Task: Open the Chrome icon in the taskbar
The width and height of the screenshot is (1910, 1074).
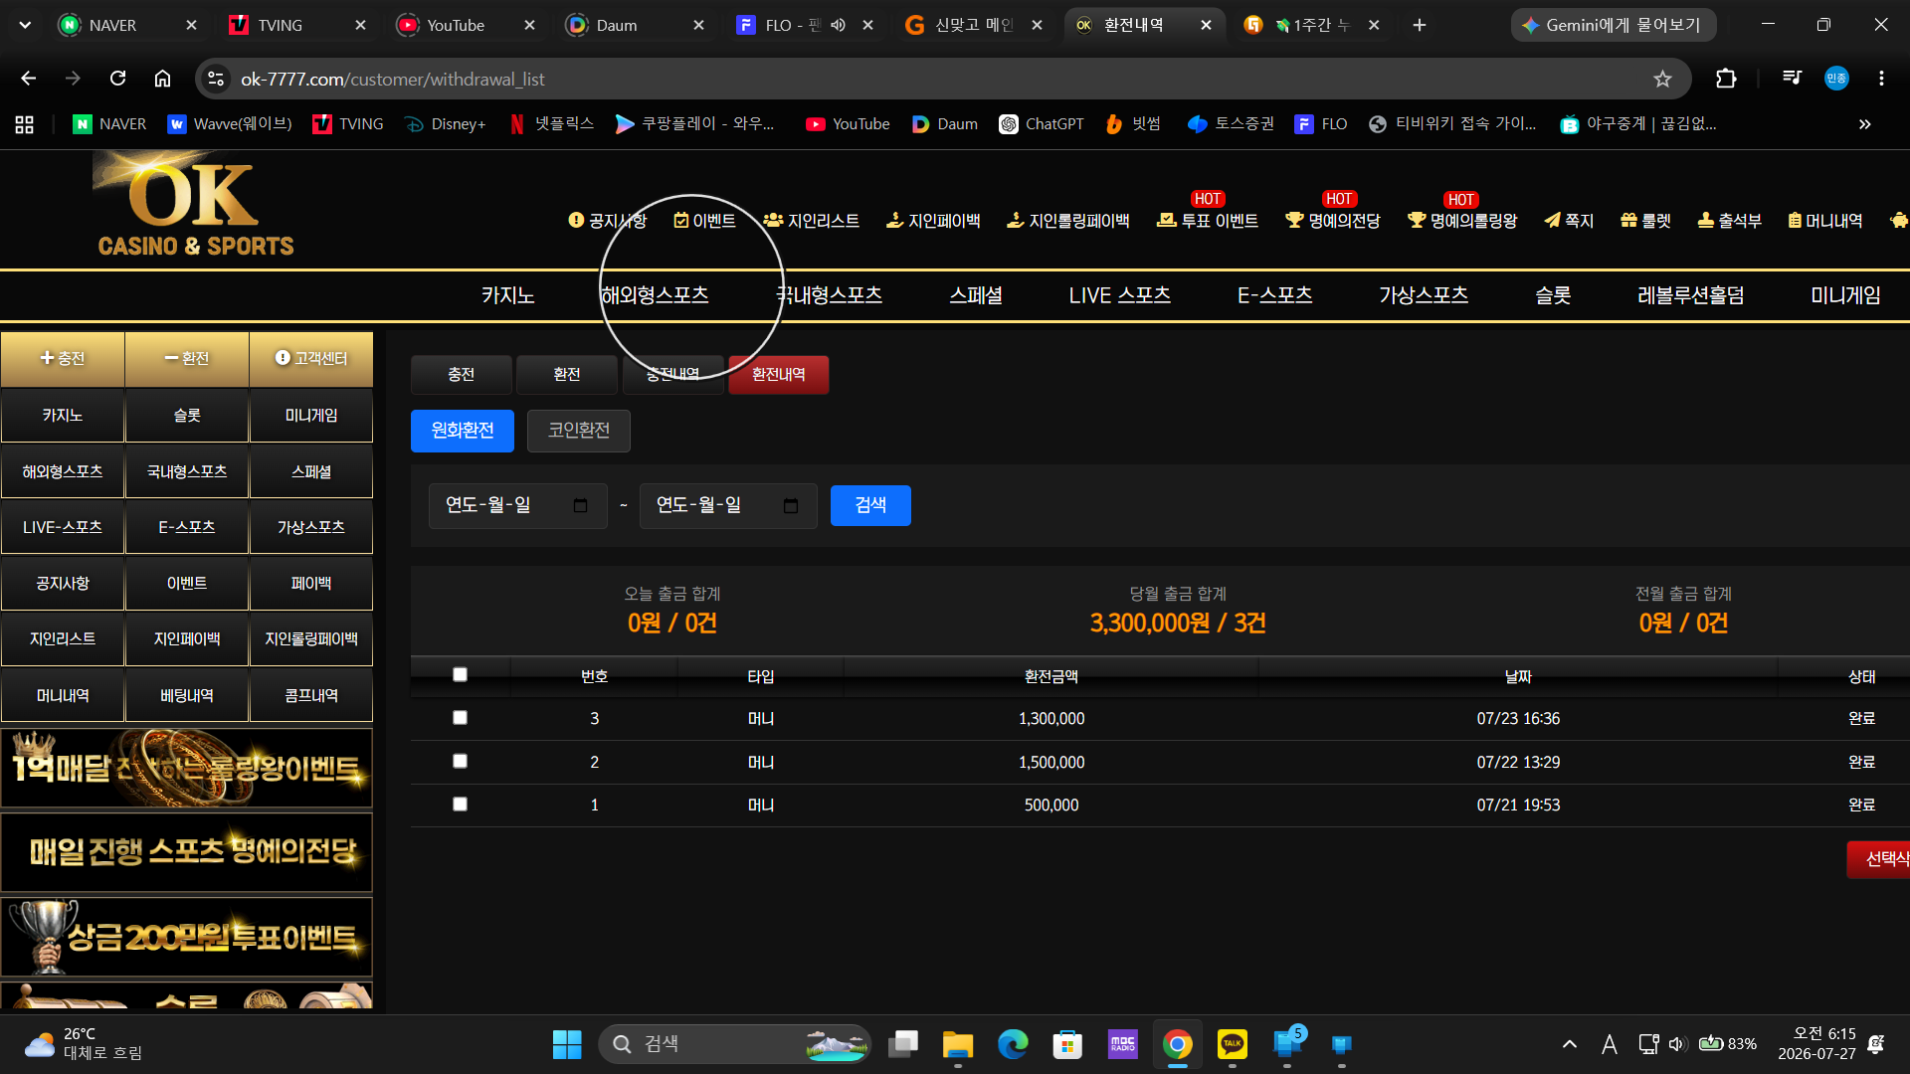Action: (1178, 1044)
